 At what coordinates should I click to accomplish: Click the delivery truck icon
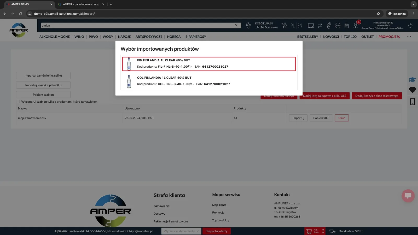click(332, 231)
